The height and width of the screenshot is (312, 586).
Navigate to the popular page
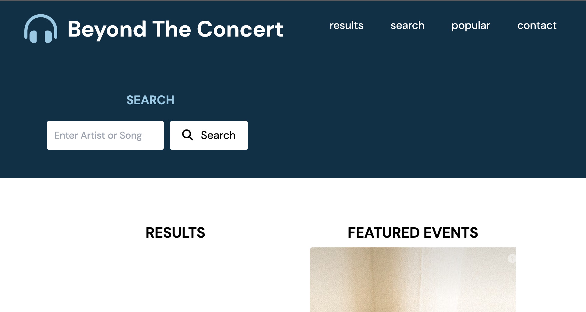pyautogui.click(x=471, y=26)
